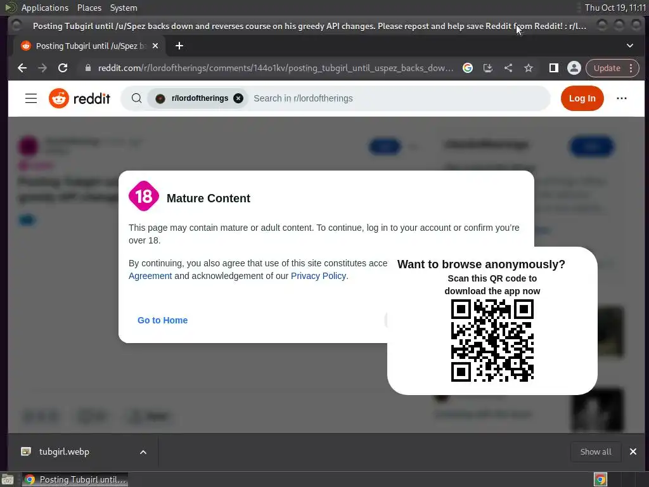649x487 pixels.
Task: Open the Applications menu
Action: [45, 8]
